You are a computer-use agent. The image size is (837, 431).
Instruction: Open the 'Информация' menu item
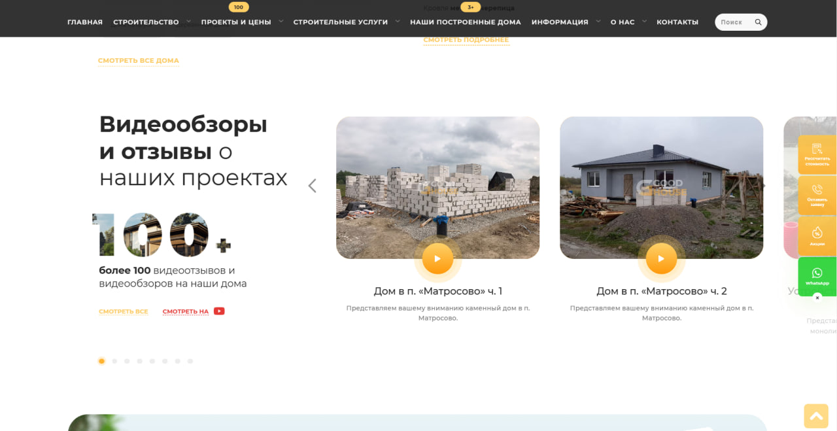[560, 22]
